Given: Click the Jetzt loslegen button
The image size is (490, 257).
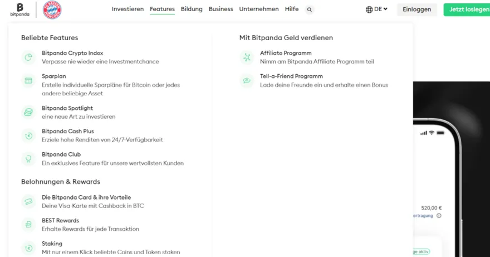Looking at the screenshot, I should point(467,9).
